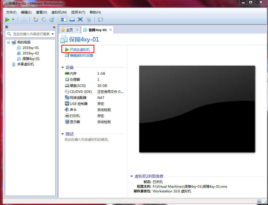
Task: Click the CD/DVD (IDE) device row
Action: click(94, 92)
